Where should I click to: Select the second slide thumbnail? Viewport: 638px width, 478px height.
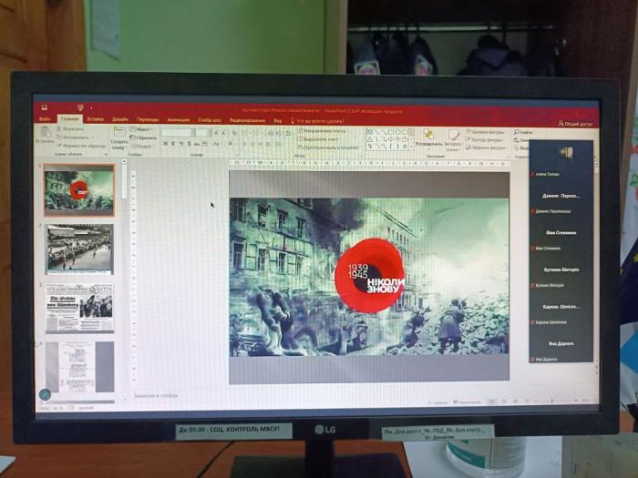80,249
